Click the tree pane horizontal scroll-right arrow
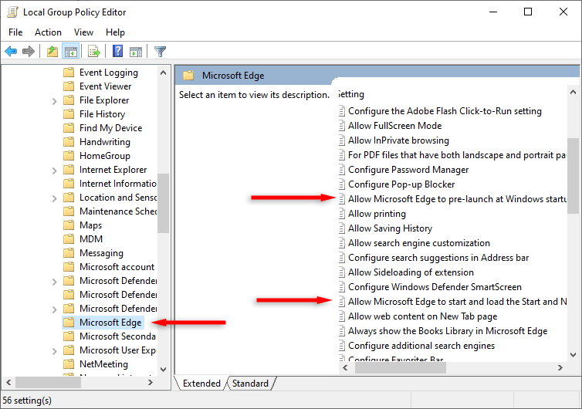 [151, 382]
